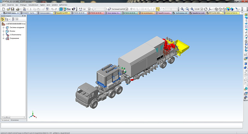Toggle model tree structure display button

pos(3,19)
